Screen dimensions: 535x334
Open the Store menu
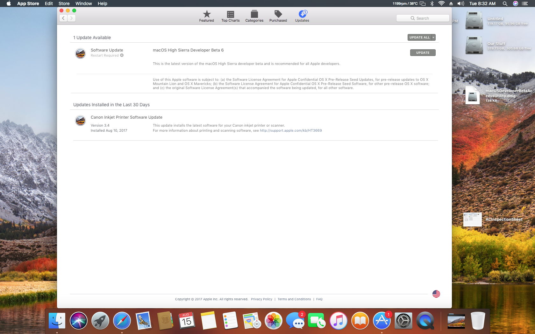click(64, 3)
